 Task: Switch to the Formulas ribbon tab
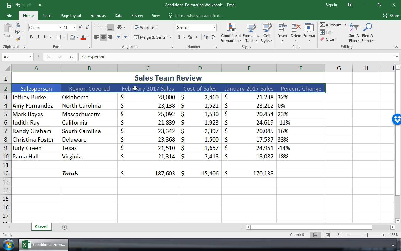click(97, 15)
